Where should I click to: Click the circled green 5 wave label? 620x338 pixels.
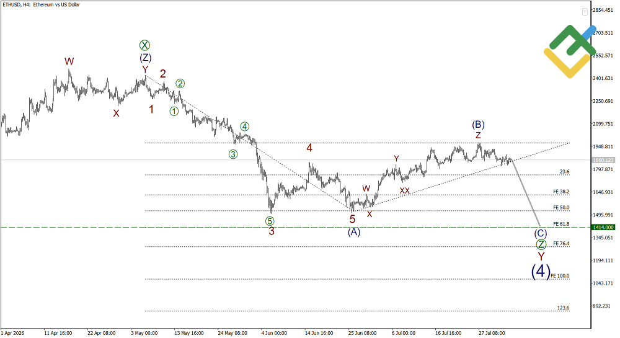tap(270, 221)
